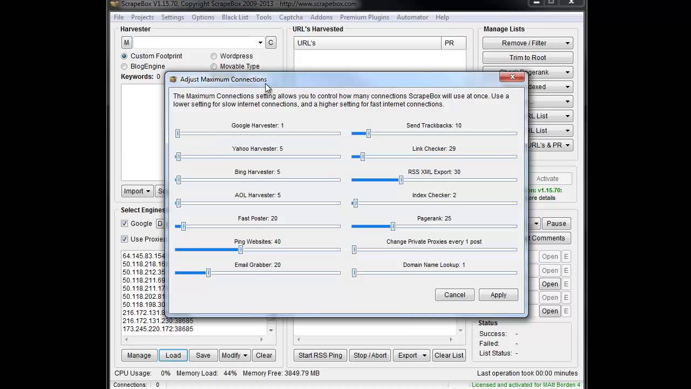
Task: Click the Domain Name Lookup slider handle
Action: pyautogui.click(x=354, y=273)
